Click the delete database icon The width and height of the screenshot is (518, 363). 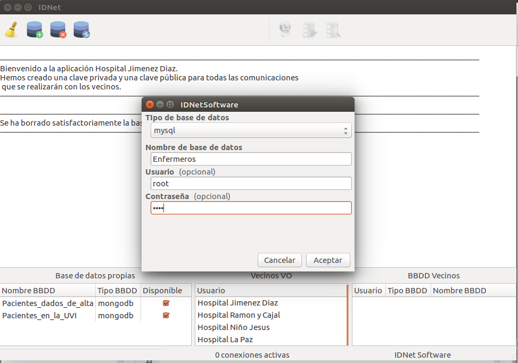click(x=58, y=30)
